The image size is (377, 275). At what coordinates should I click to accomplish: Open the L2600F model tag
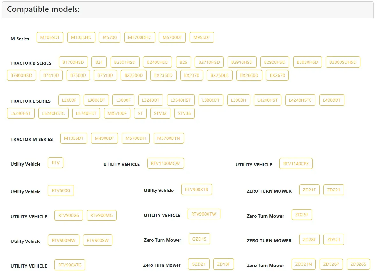69,100
